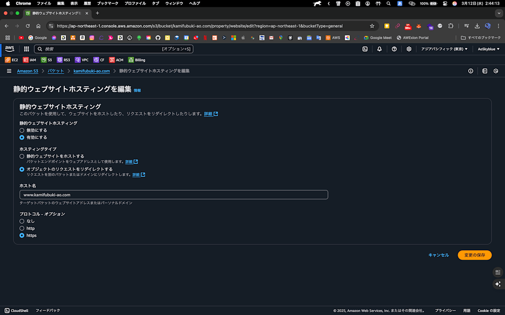Open the アジアパシフィック (東京) region dropdown
The height and width of the screenshot is (315, 505).
[444, 49]
